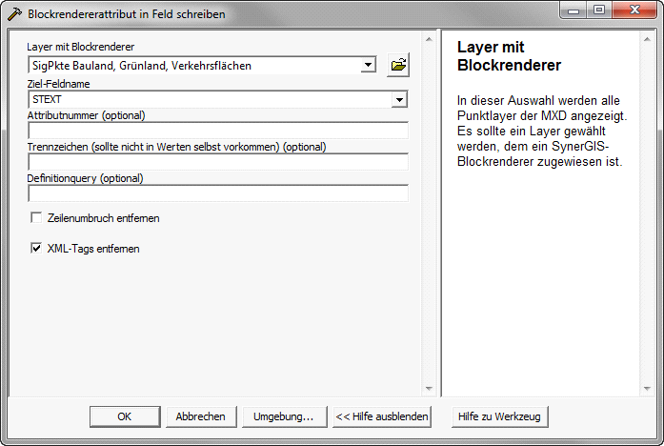Click inside the Attributnummer input field

pyautogui.click(x=218, y=131)
